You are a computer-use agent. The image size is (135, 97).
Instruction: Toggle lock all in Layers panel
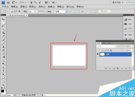[x=111, y=50]
